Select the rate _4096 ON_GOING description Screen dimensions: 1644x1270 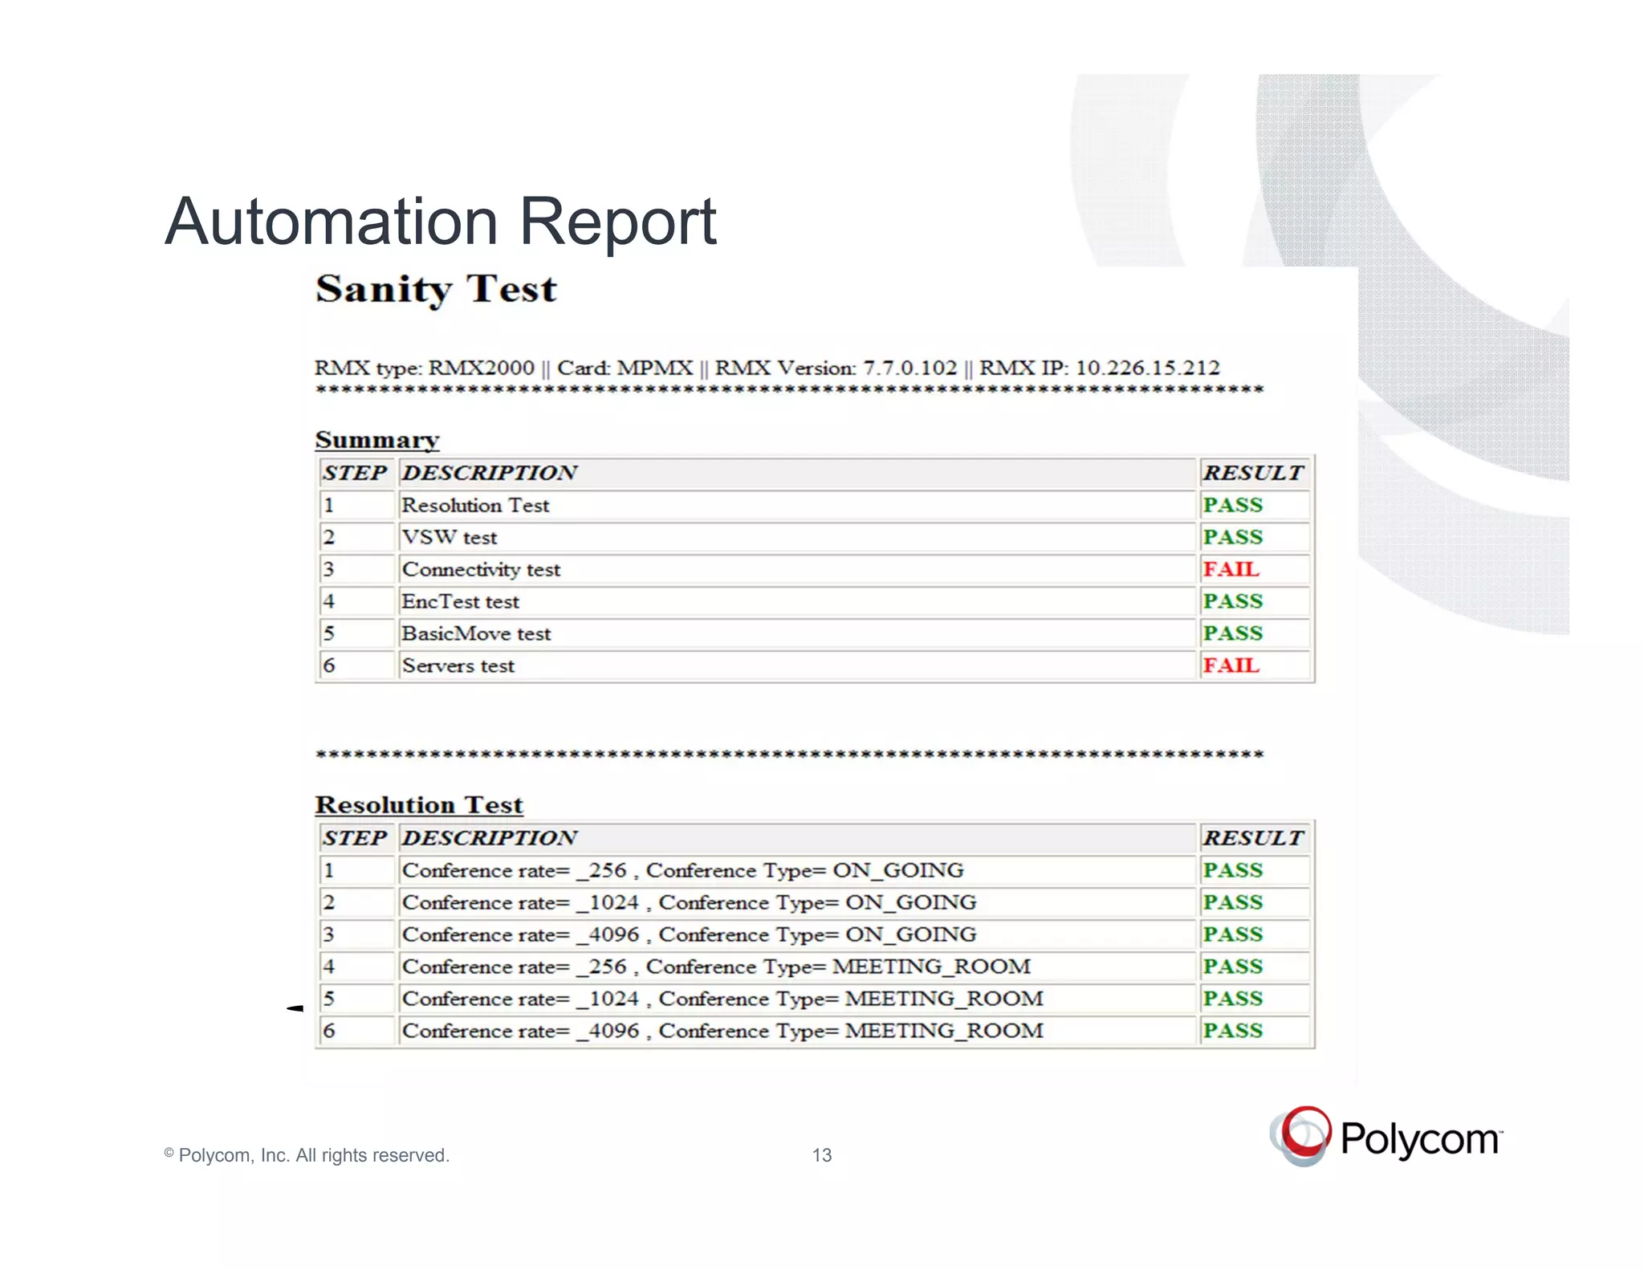point(797,934)
